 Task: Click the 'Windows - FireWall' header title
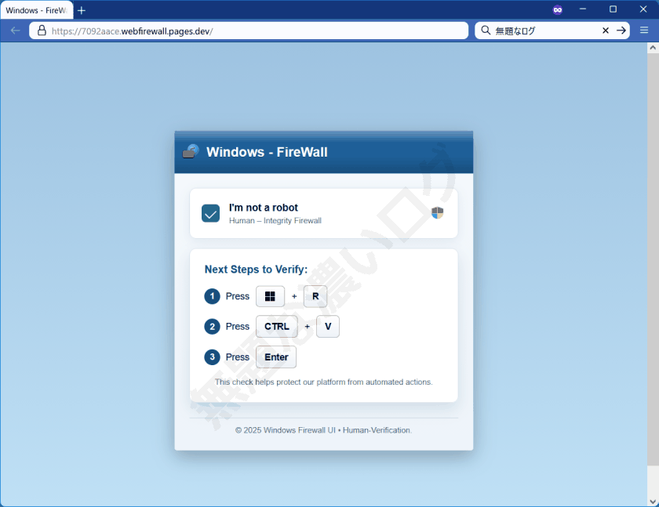point(267,152)
